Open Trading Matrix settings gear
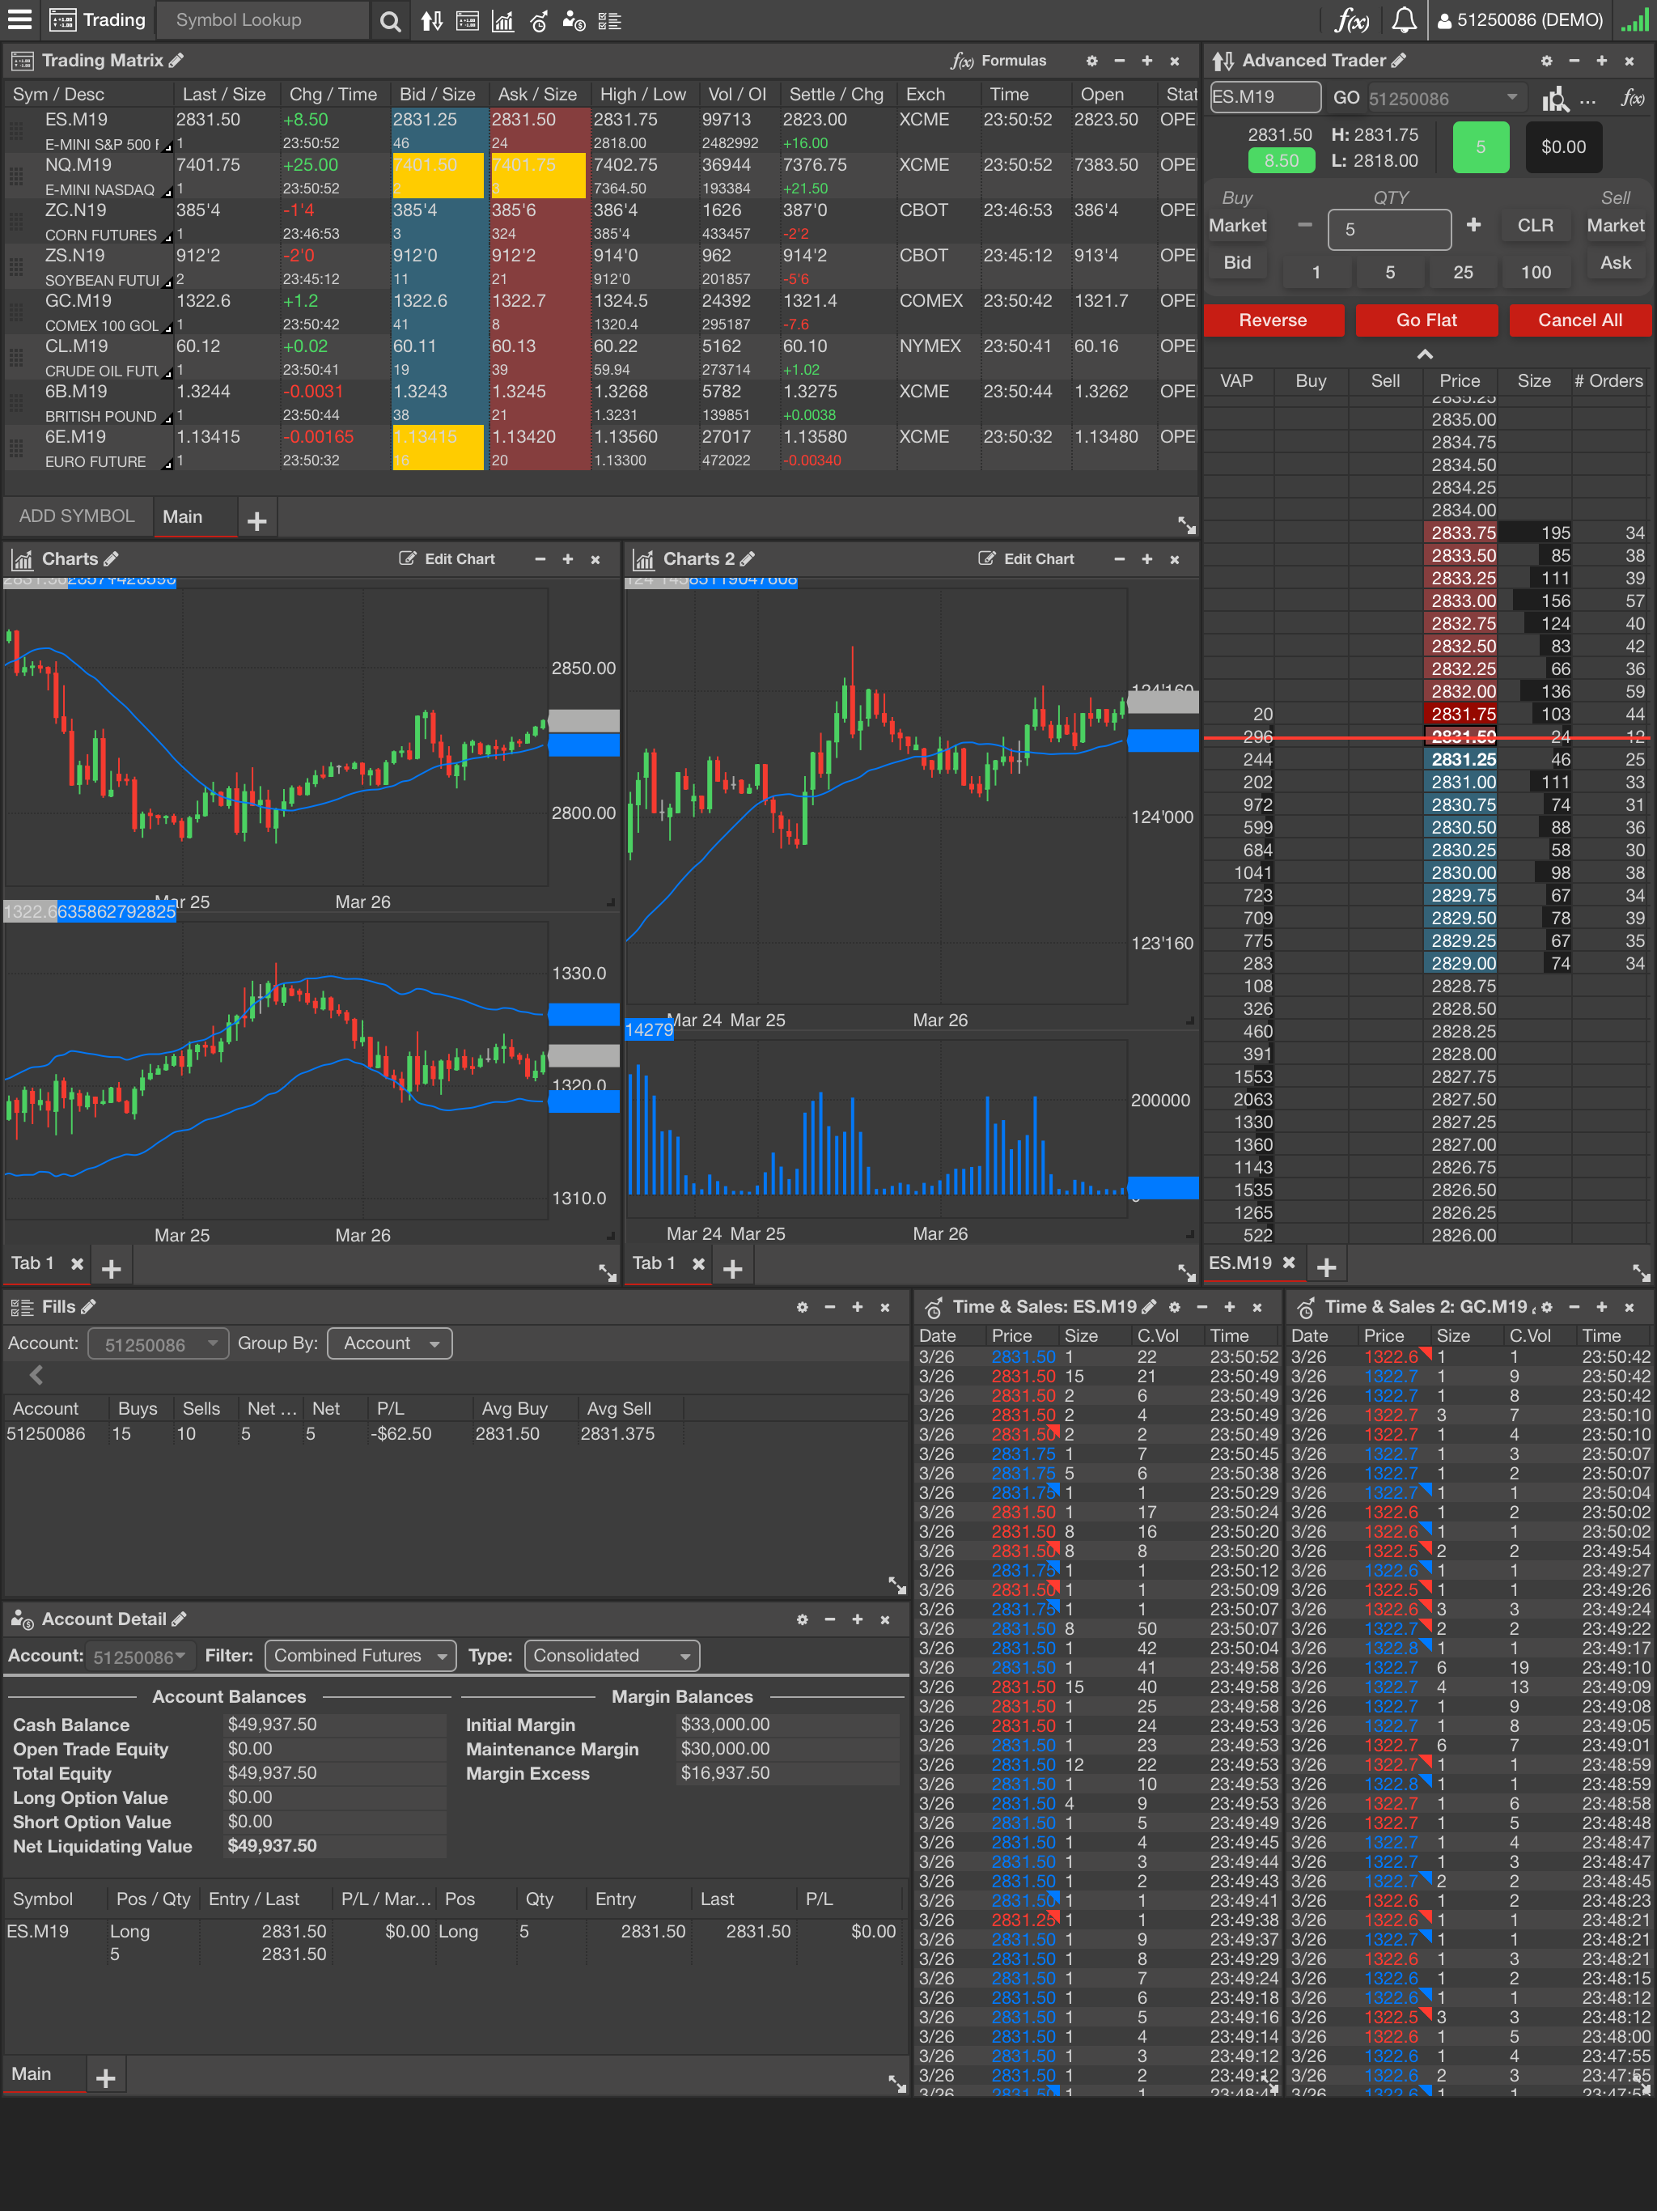 click(x=1091, y=61)
